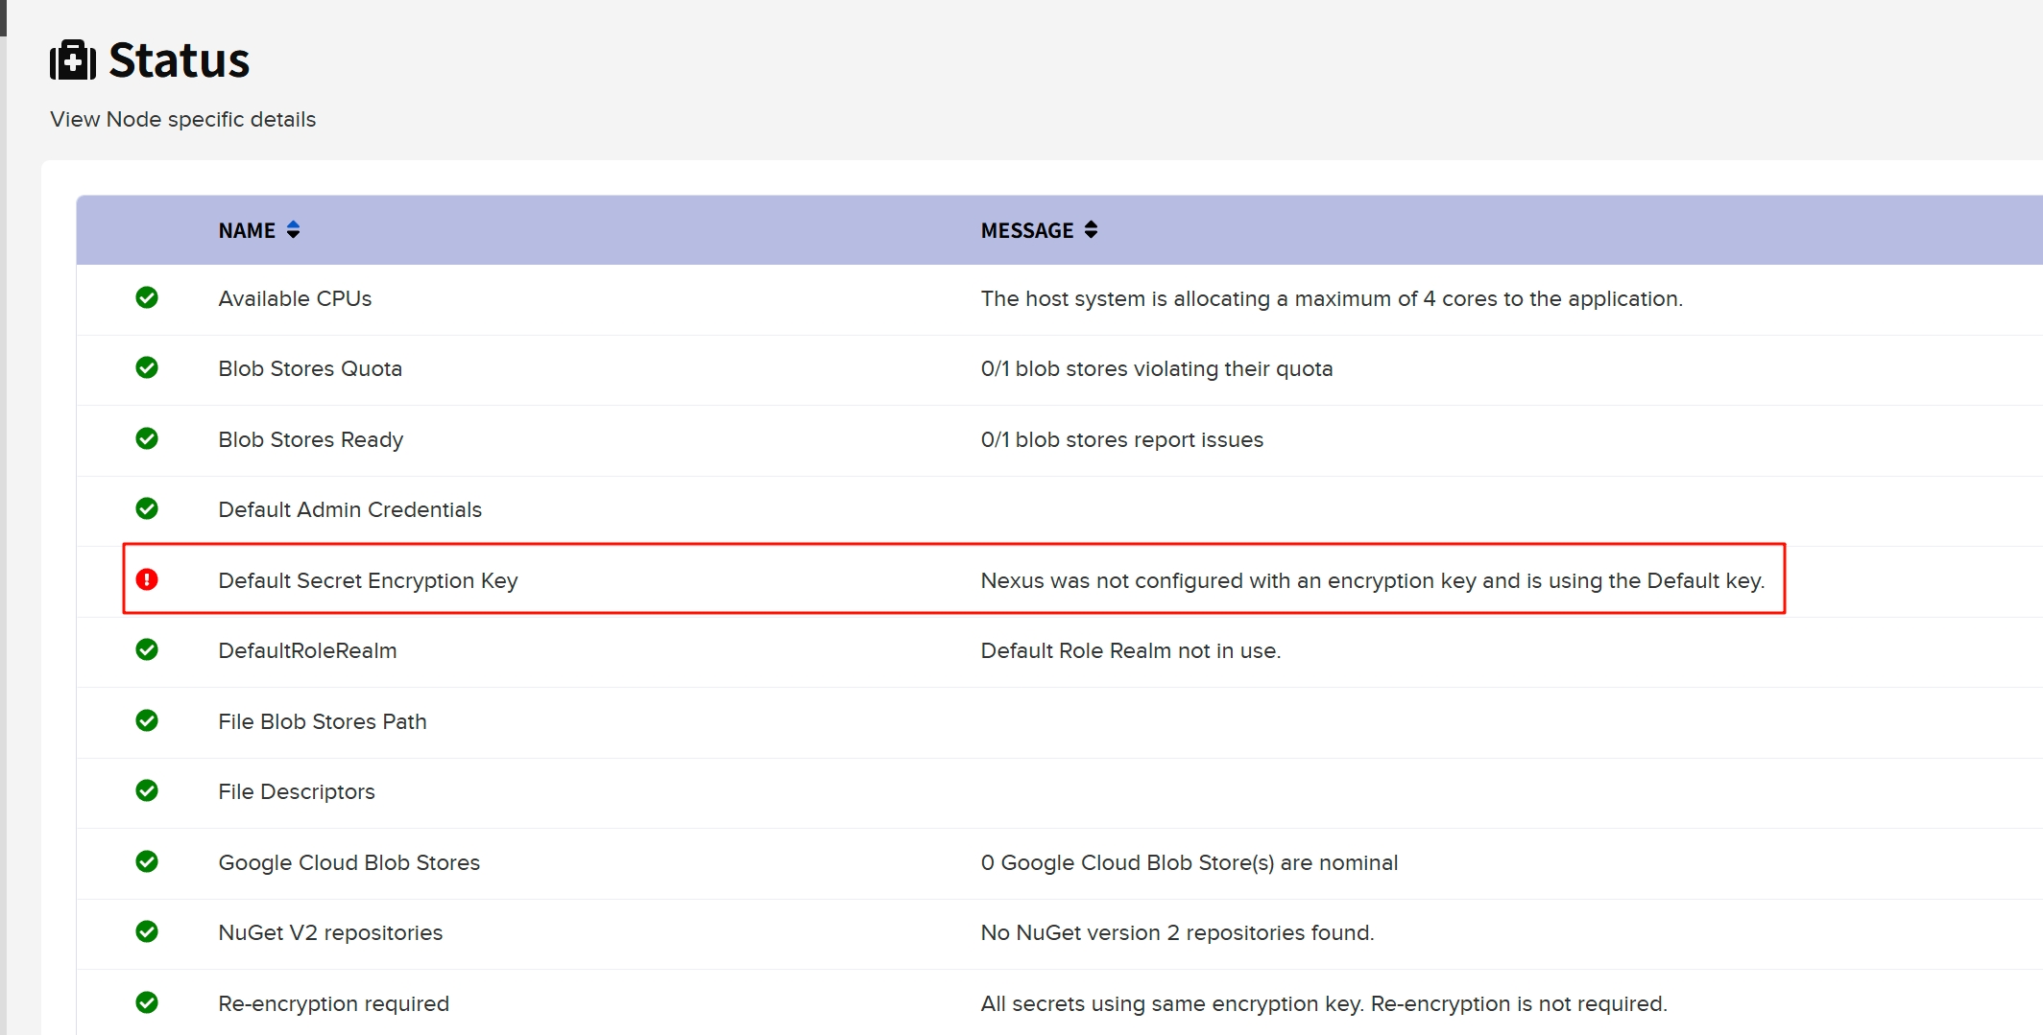
Task: Click green check icon for NuGet V2 repositories
Action: 147,932
